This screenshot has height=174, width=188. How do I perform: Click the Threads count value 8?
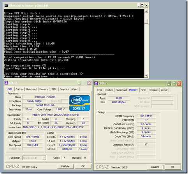point(85,158)
